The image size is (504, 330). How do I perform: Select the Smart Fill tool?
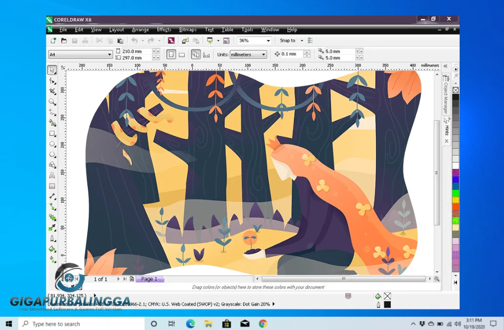click(x=52, y=123)
